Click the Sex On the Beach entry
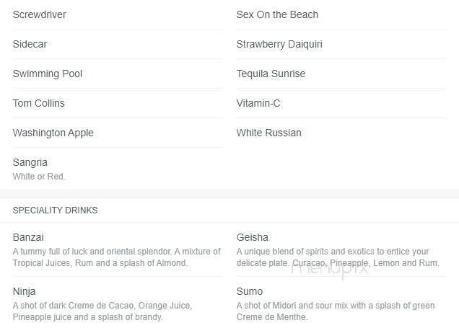Image resolution: width=459 pixels, height=328 pixels. point(277,14)
